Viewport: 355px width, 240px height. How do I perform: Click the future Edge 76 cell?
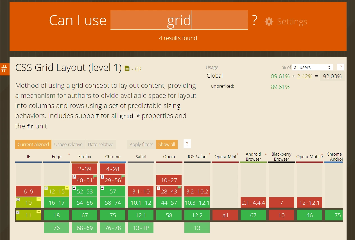(56, 228)
